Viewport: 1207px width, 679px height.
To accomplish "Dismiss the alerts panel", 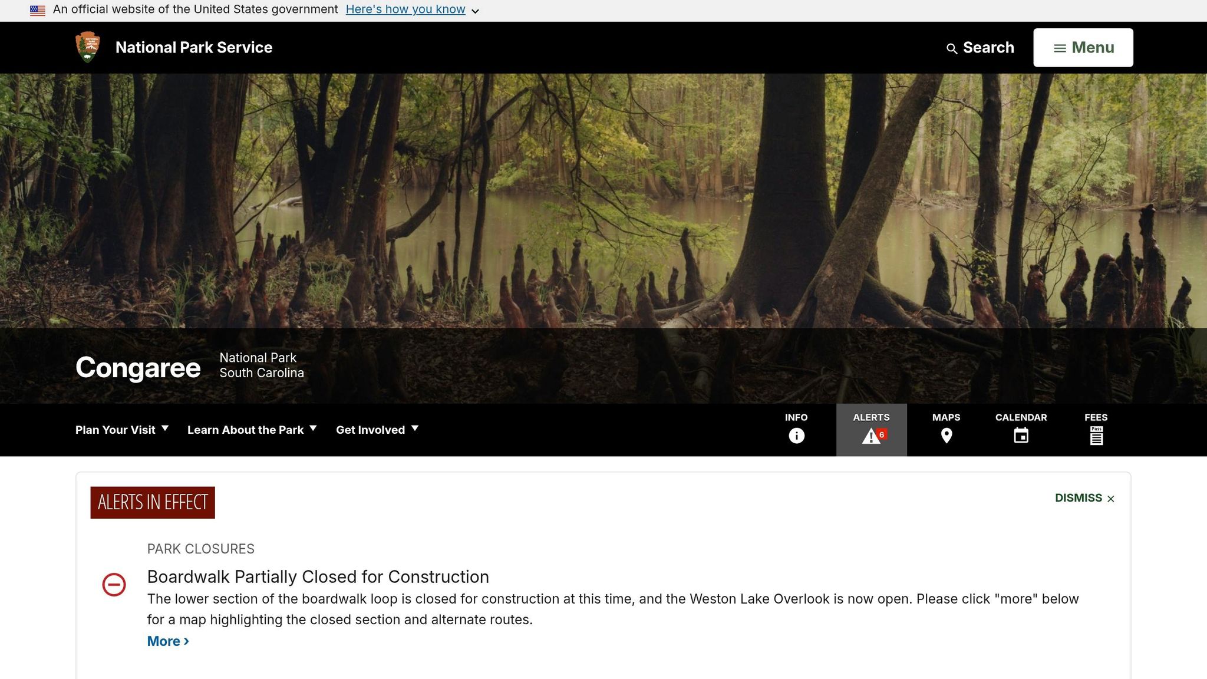I will click(x=1084, y=498).
